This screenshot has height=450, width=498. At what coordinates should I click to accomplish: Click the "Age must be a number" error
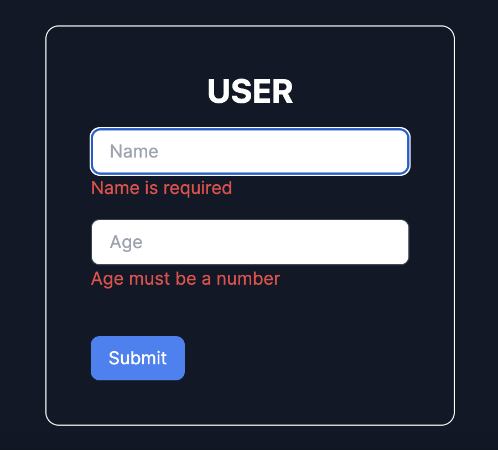point(185,279)
